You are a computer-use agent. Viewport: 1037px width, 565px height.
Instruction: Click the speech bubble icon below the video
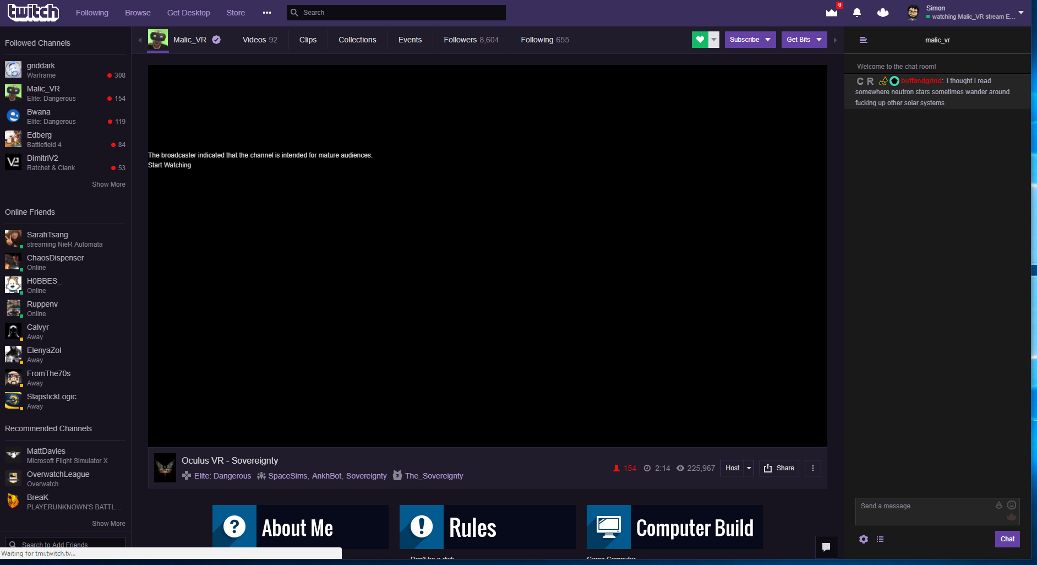(826, 547)
